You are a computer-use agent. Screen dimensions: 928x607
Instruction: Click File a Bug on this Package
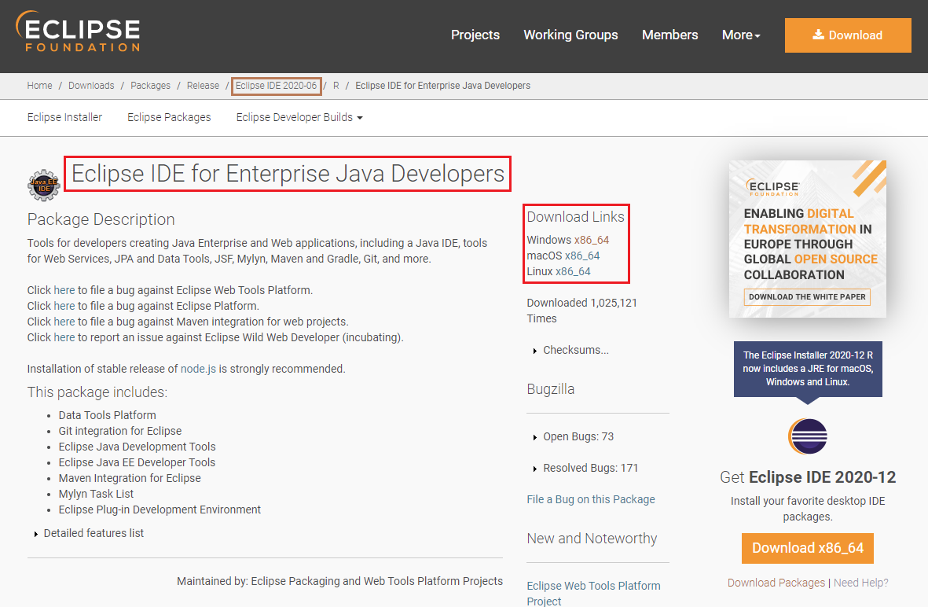pyautogui.click(x=590, y=499)
